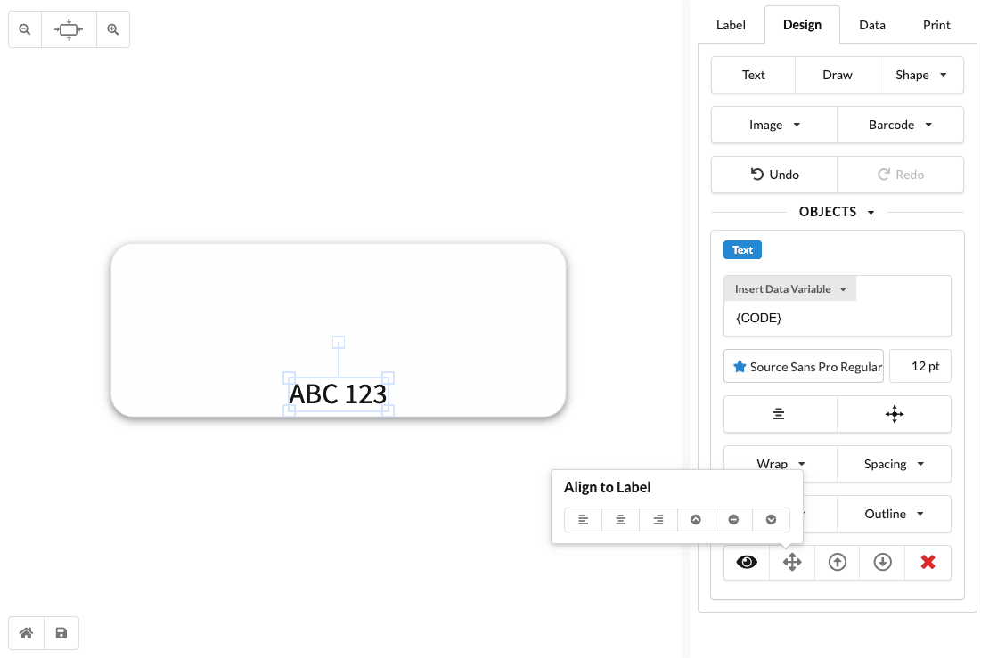Open the Print tab
Screen dimensions: 981x658
(x=936, y=25)
